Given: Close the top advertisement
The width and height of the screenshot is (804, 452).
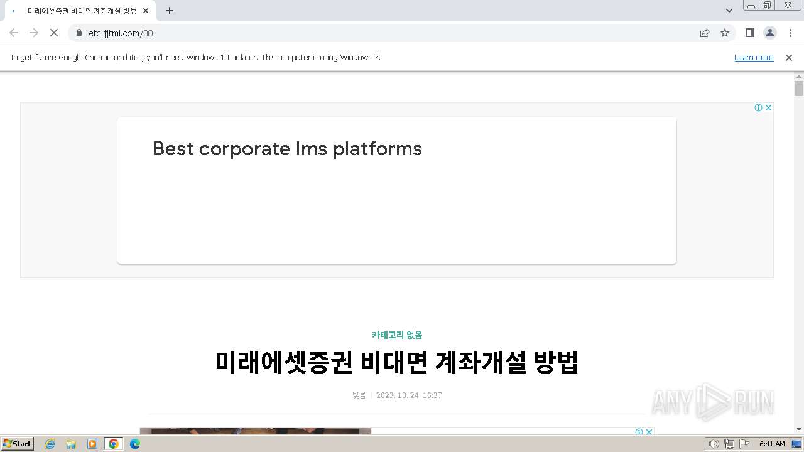Looking at the screenshot, I should (768, 107).
